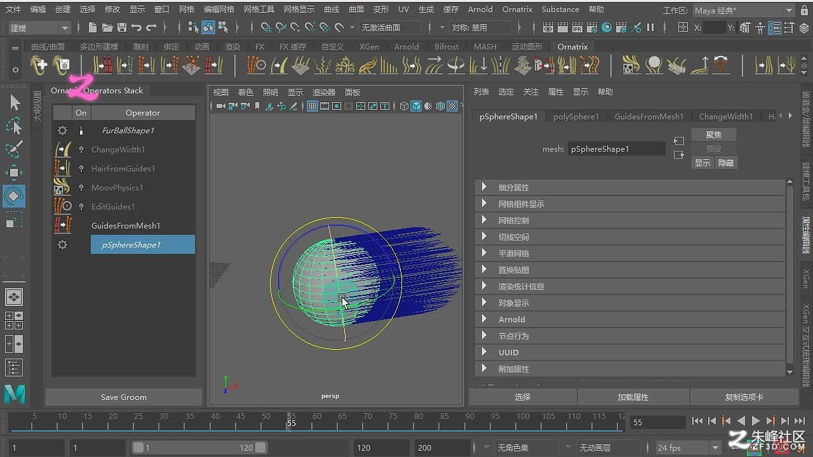Open the Ornatrix menu in menu bar

click(x=517, y=10)
